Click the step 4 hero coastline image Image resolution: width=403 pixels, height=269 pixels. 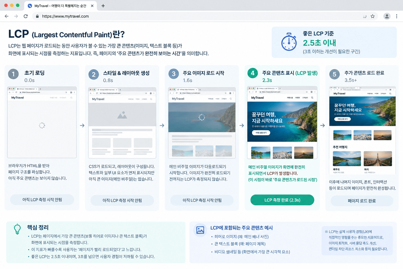pyautogui.click(x=282, y=122)
